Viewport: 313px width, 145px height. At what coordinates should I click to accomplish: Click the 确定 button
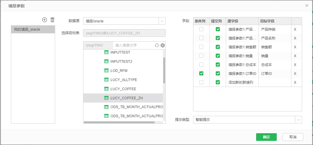[266, 137]
